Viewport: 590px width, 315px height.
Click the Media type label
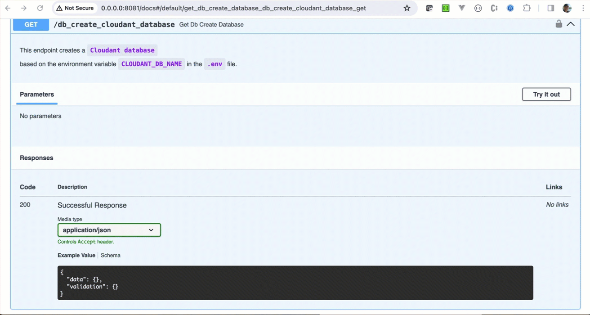70,219
